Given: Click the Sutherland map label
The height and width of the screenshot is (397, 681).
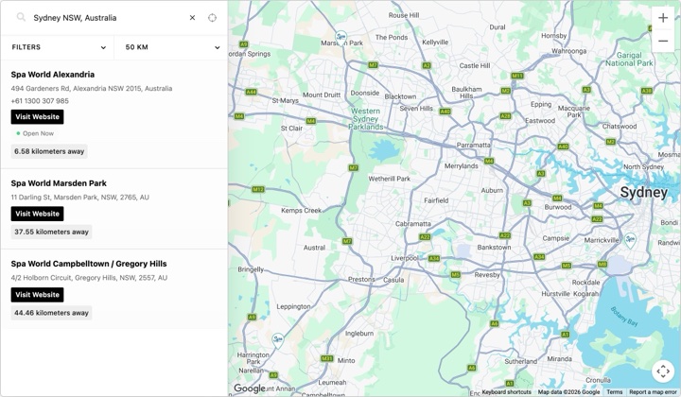Looking at the screenshot, I should pos(521,361).
